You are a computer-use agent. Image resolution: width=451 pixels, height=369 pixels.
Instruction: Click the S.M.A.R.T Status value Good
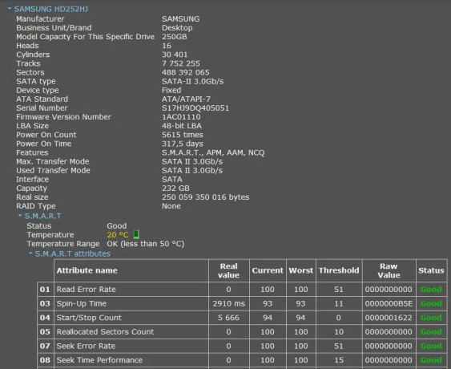point(116,226)
